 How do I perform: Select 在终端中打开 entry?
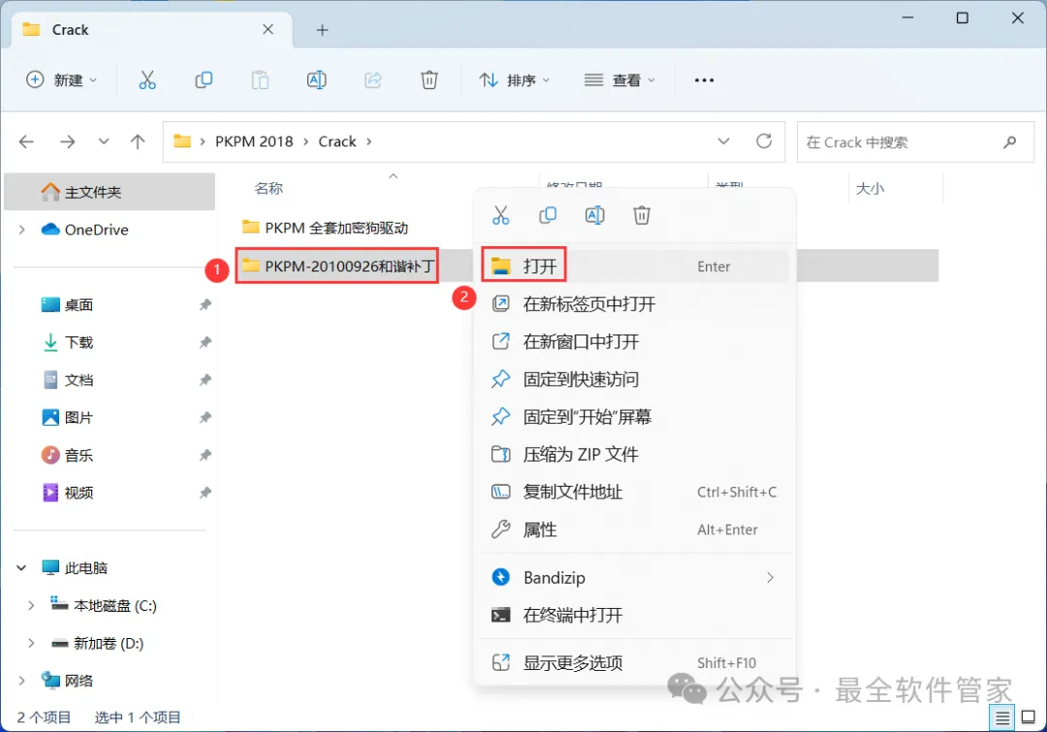pyautogui.click(x=634, y=615)
